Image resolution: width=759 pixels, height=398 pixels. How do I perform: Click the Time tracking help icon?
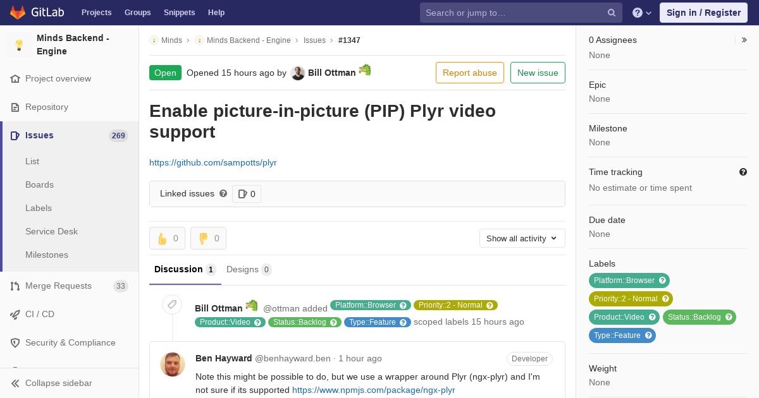(743, 172)
